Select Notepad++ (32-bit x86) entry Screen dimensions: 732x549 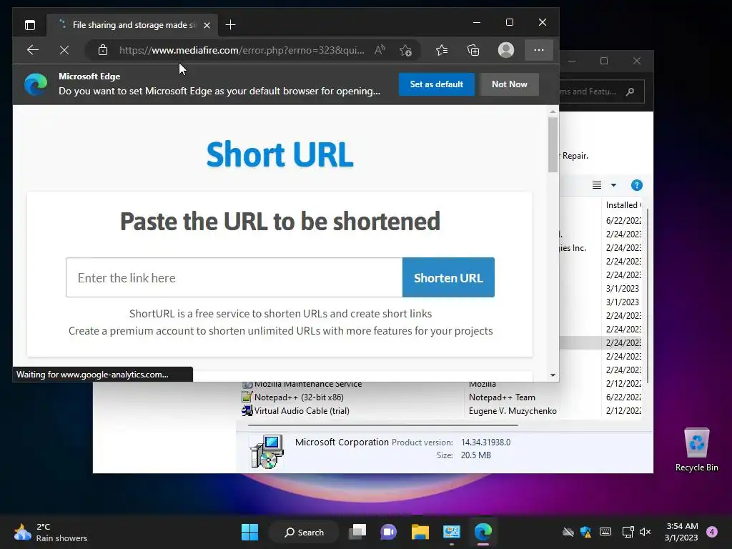pos(299,397)
